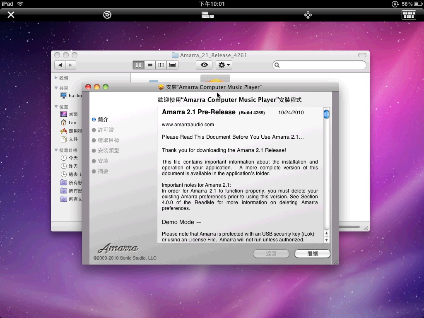Select the 所有文 smart folder
Image resolution: width=424 pixels, height=318 pixels.
point(71,199)
